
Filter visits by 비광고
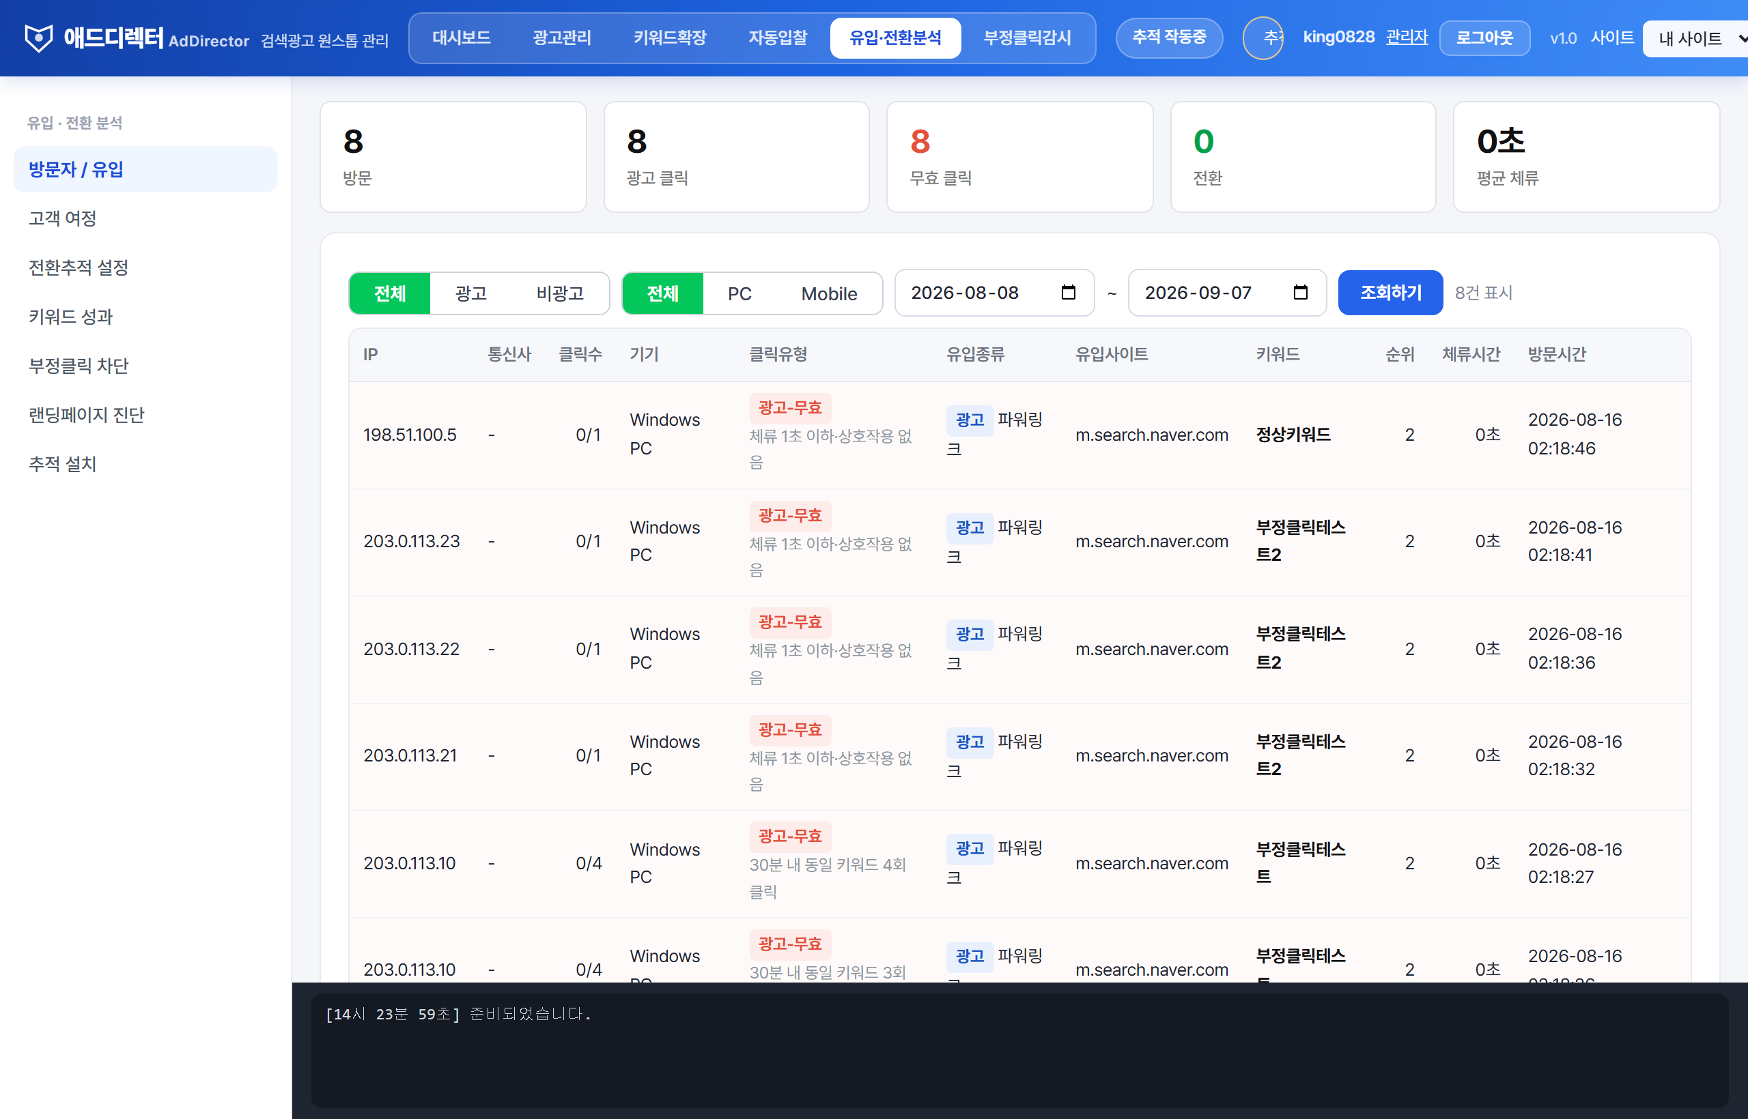pos(560,293)
